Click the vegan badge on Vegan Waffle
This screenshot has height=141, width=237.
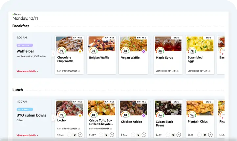pyautogui.click(x=143, y=51)
